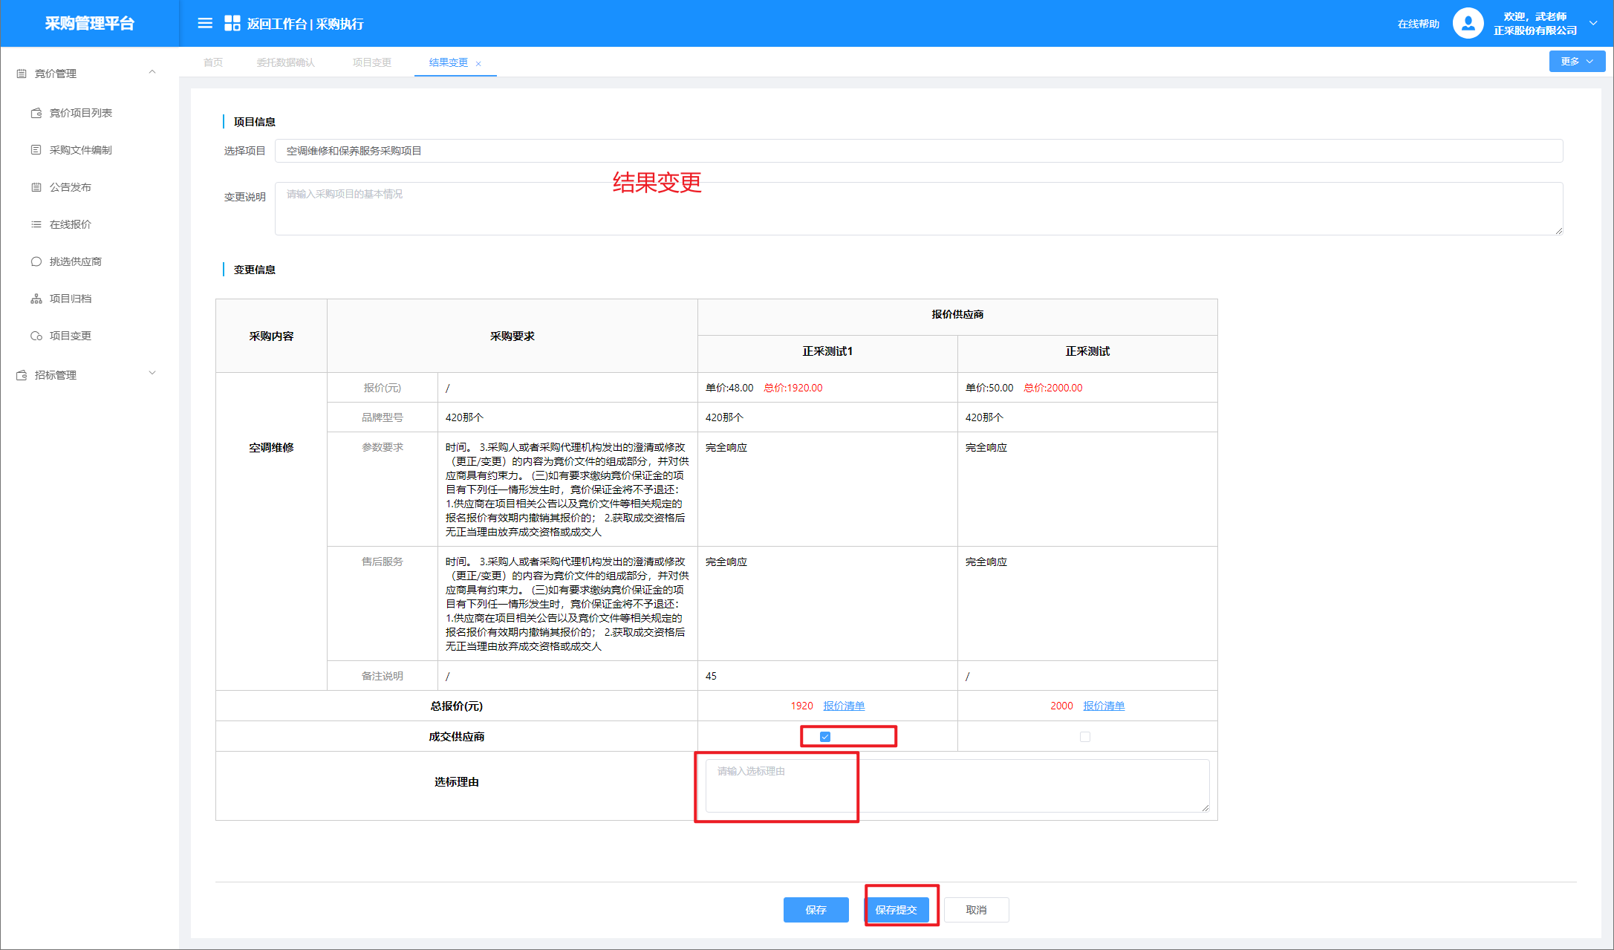Click the hamburger menu collapse icon

[205, 24]
